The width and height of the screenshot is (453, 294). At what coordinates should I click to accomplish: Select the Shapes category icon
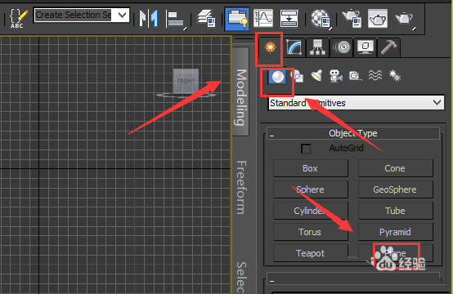[x=298, y=77]
